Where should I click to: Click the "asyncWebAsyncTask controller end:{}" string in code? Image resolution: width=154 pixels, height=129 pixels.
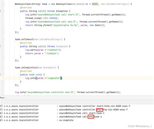pyautogui.click(x=50, y=92)
